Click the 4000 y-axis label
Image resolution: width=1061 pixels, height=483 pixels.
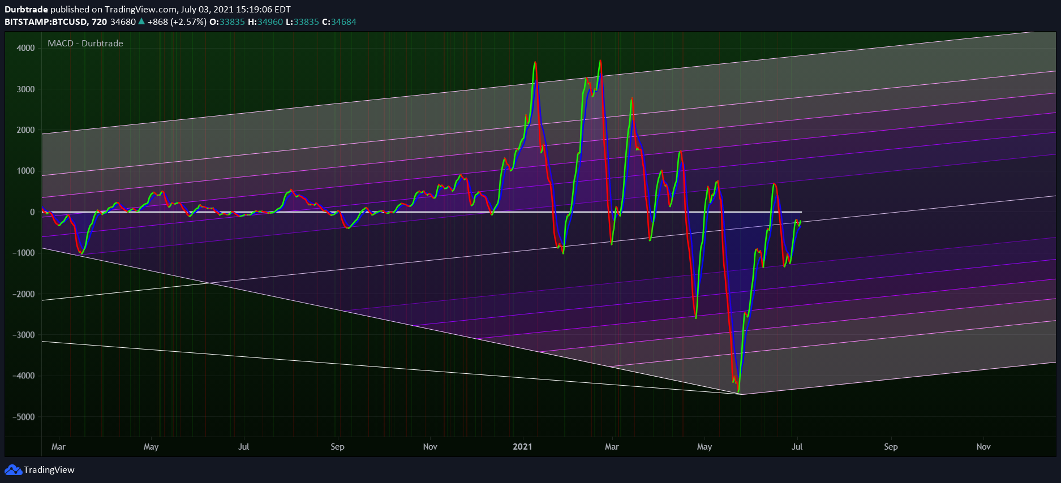pyautogui.click(x=25, y=48)
